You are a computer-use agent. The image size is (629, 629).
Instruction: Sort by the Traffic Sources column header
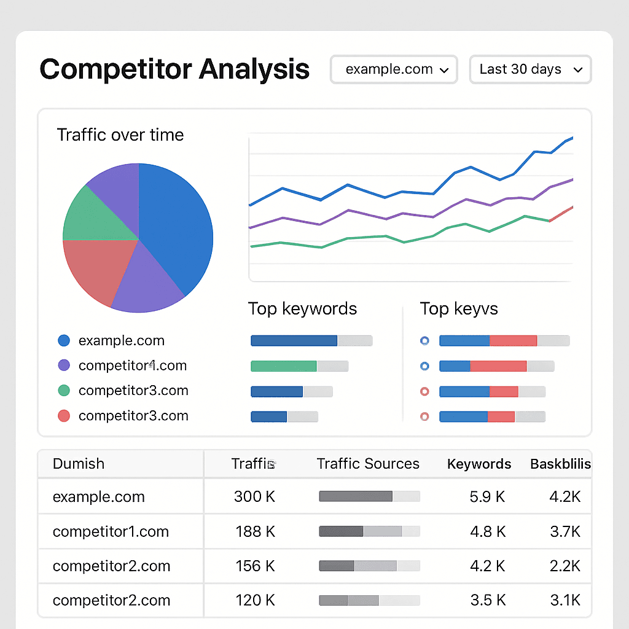point(368,464)
